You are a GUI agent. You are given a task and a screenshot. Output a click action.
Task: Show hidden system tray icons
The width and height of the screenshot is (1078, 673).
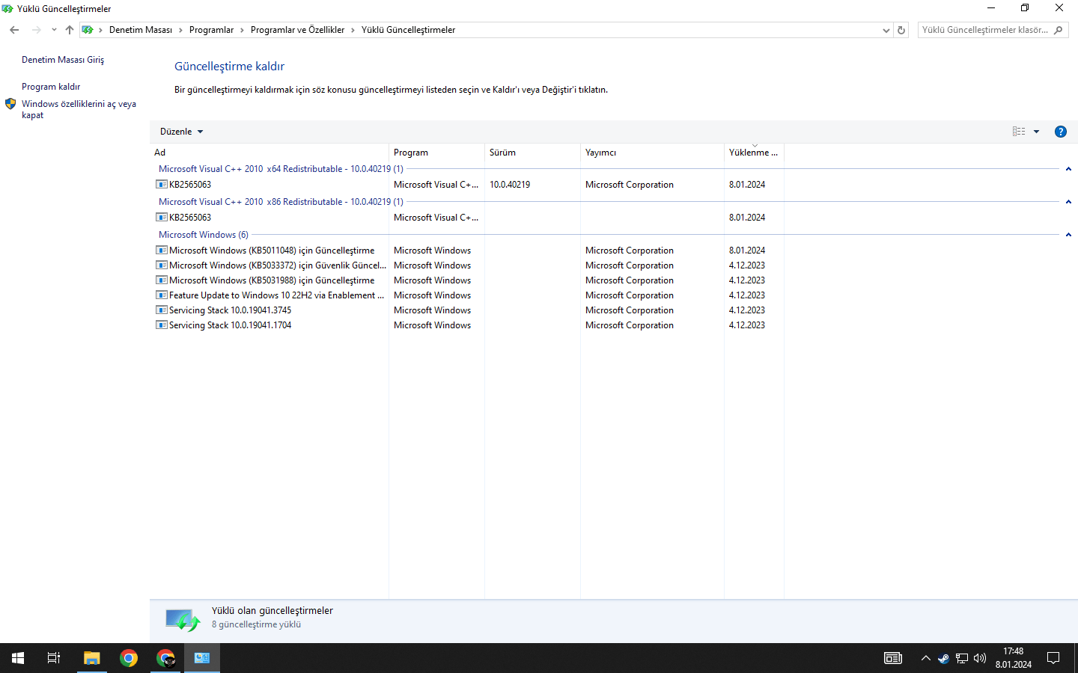pyautogui.click(x=925, y=658)
